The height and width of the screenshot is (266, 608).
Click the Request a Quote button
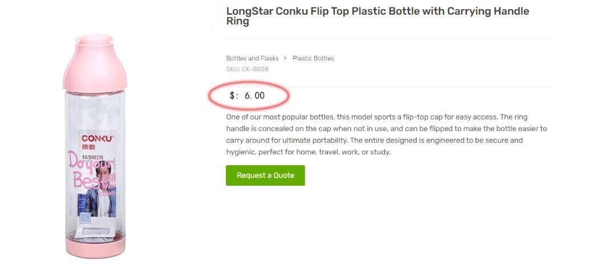pyautogui.click(x=265, y=175)
